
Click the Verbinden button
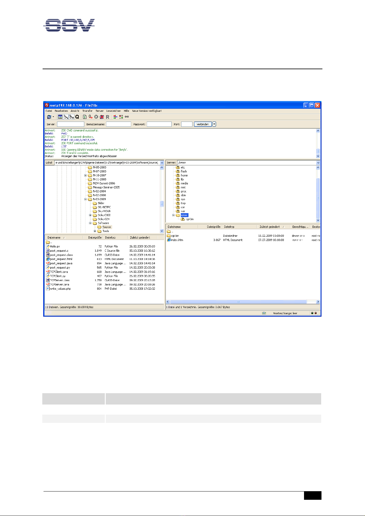[203, 124]
